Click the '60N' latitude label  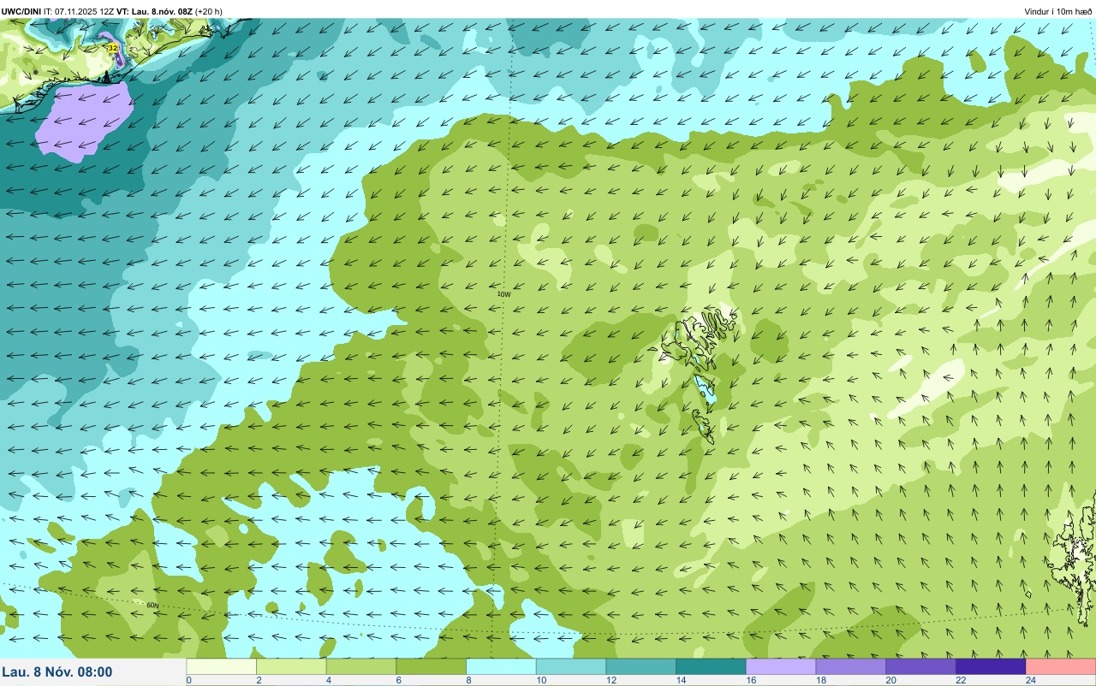pyautogui.click(x=152, y=605)
